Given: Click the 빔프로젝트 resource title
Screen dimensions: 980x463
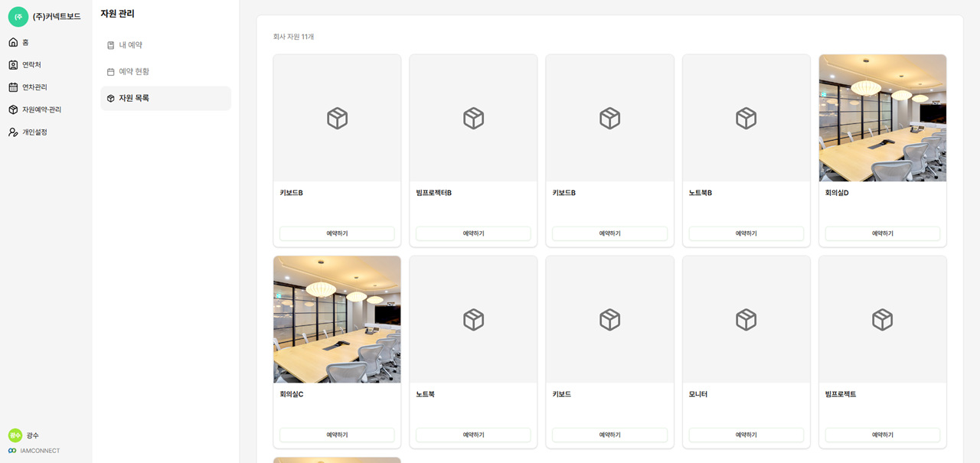Looking at the screenshot, I should [841, 394].
